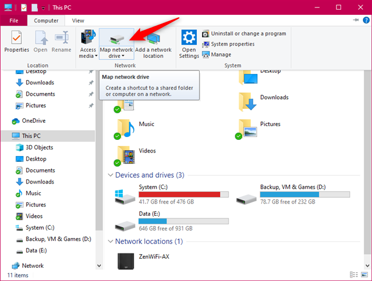The image size is (372, 281).
Task: Click New folder quick access icon
Action: click(x=34, y=7)
